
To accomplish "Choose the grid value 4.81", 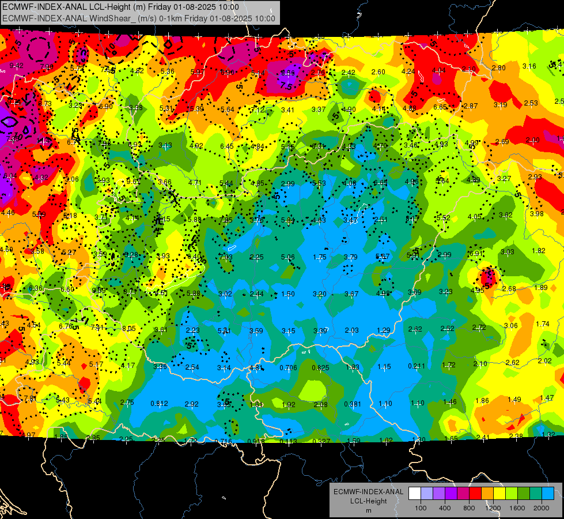I will (256, 368).
